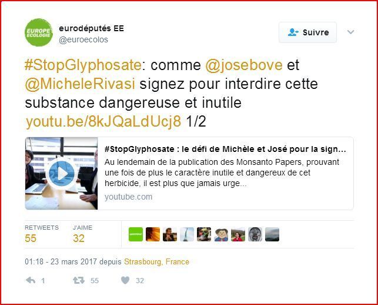The width and height of the screenshot is (378, 305).
Task: Open the Europe Ecologie profile avatar
Action: pos(39,32)
